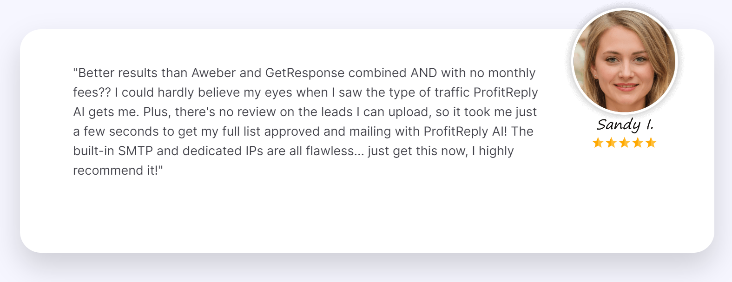Click the first gold rating star
This screenshot has width=732, height=282.
(598, 143)
